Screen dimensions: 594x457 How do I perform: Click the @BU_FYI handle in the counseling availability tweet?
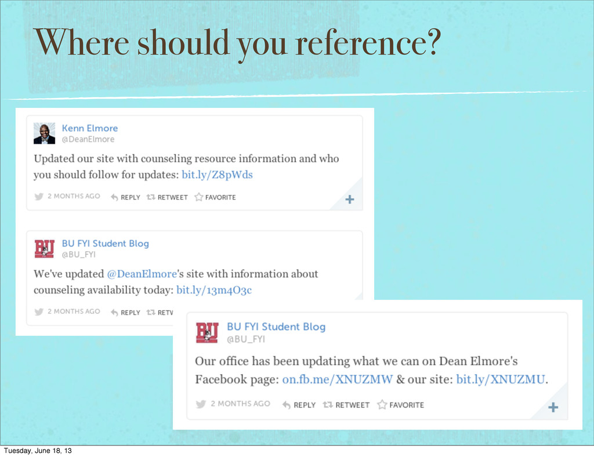pyautogui.click(x=78, y=255)
